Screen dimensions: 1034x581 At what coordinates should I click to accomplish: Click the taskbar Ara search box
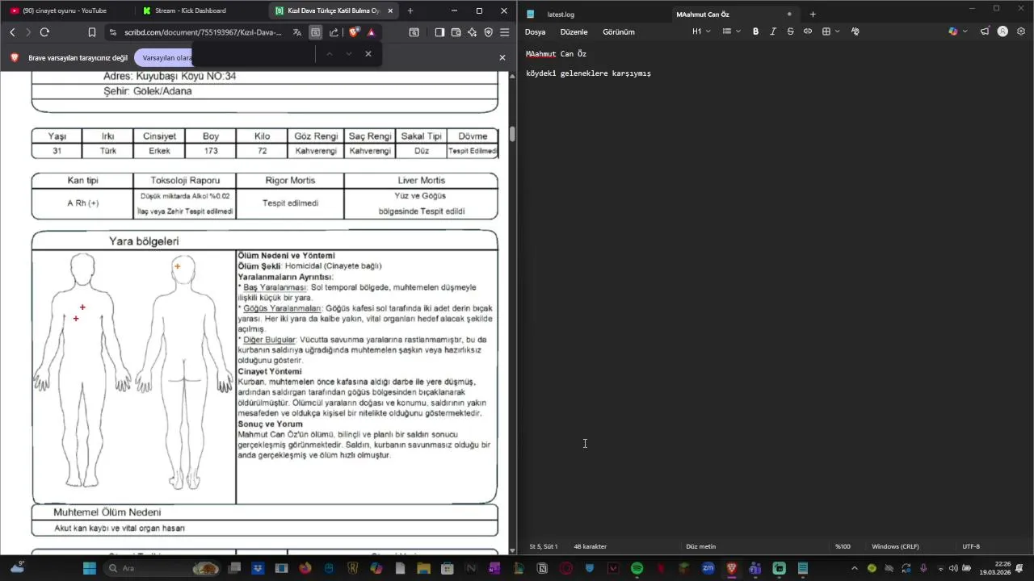162,568
